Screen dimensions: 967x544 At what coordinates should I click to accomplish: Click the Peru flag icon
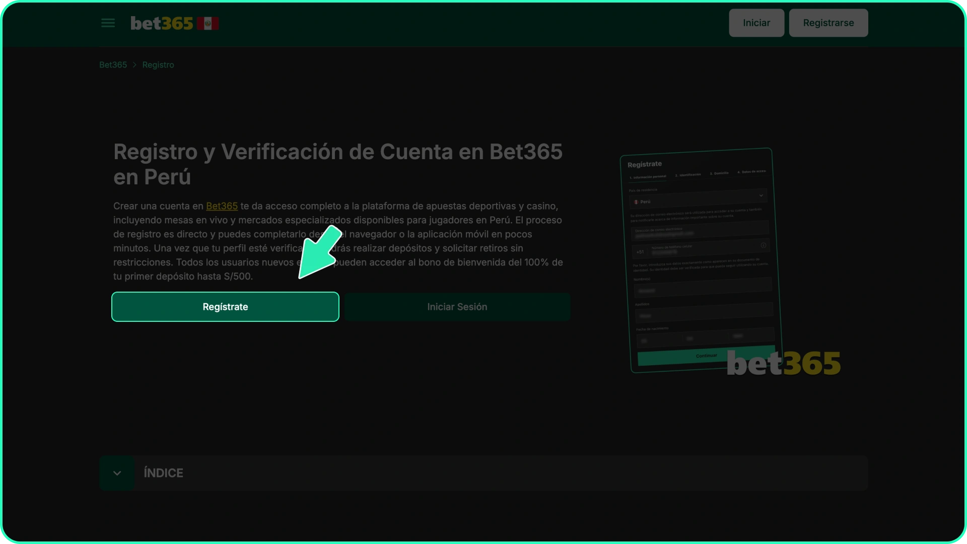[x=208, y=23]
